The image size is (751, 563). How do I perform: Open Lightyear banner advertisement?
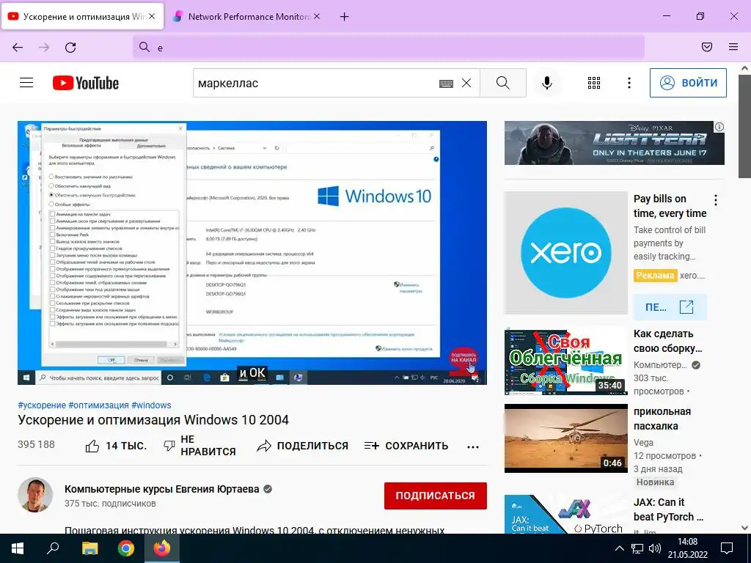[x=615, y=143]
